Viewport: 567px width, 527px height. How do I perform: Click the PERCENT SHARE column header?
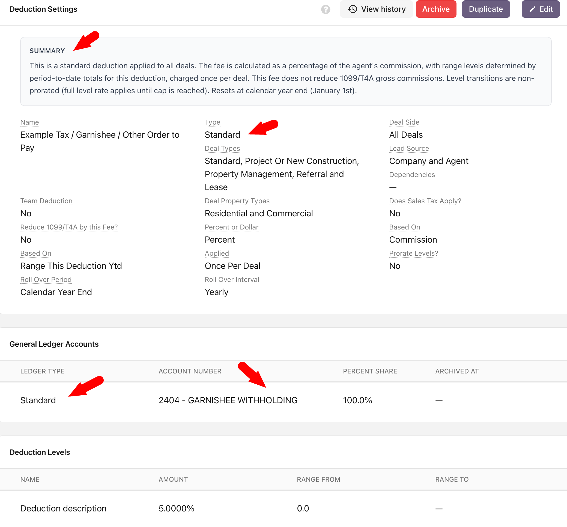click(x=370, y=371)
